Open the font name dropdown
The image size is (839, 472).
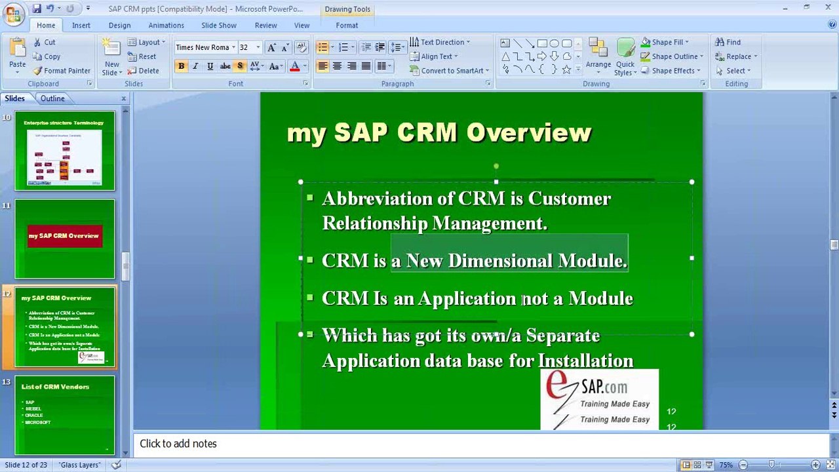tap(233, 47)
